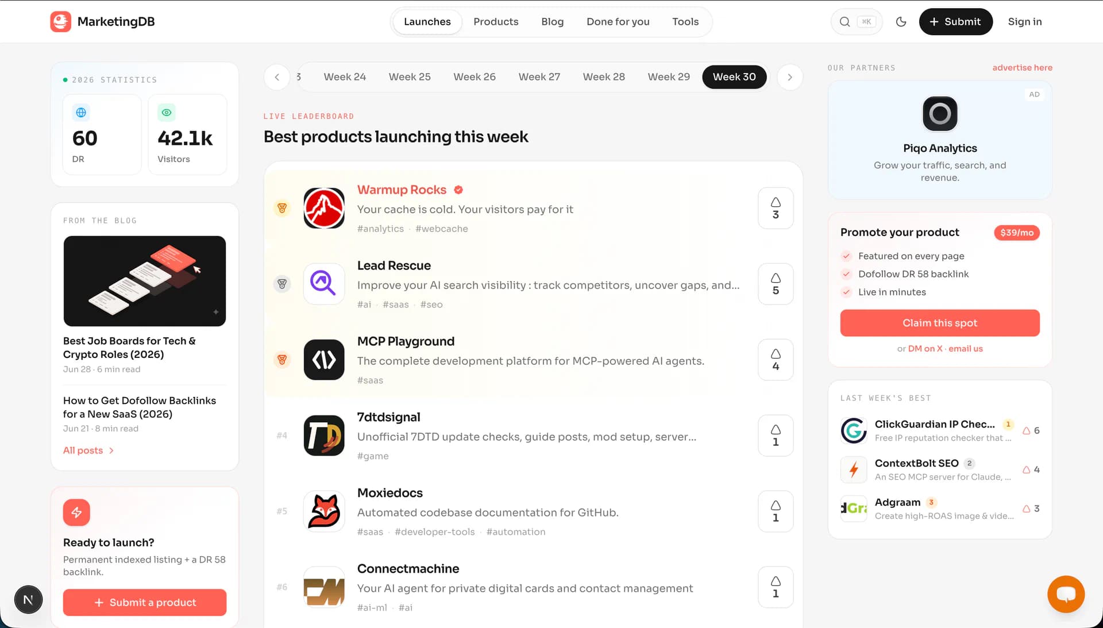Select the Week 30 tab

[734, 77]
